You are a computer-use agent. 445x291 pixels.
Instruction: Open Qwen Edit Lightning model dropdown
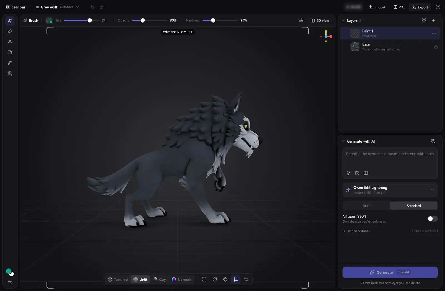(x=390, y=190)
